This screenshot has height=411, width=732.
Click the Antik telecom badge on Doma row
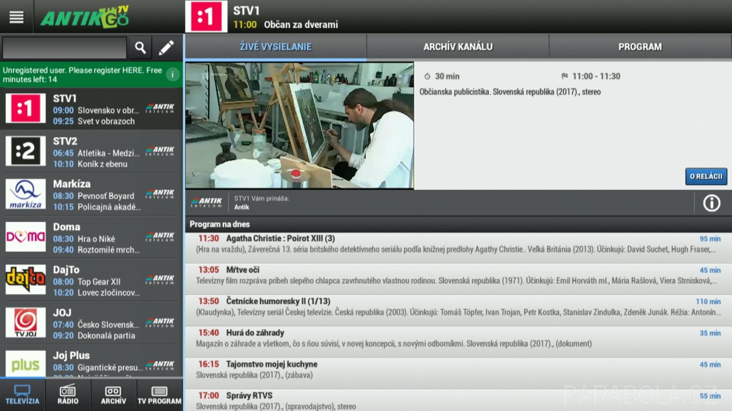coord(160,237)
